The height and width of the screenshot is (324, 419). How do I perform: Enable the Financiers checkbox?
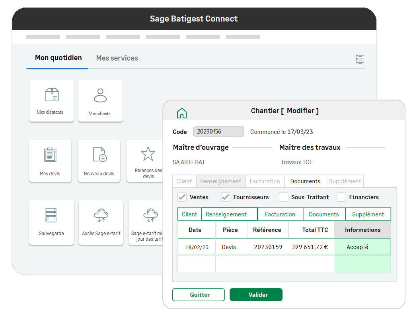(341, 197)
